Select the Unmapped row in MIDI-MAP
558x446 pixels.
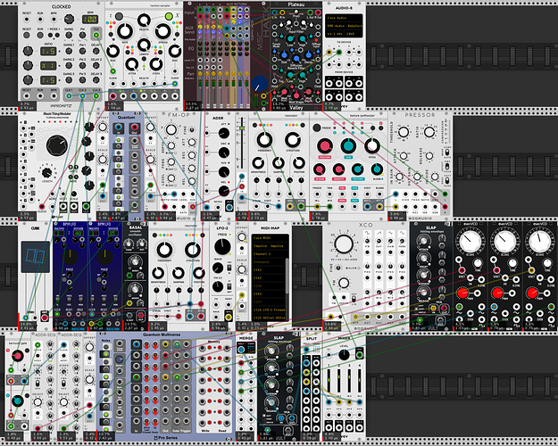click(269, 262)
